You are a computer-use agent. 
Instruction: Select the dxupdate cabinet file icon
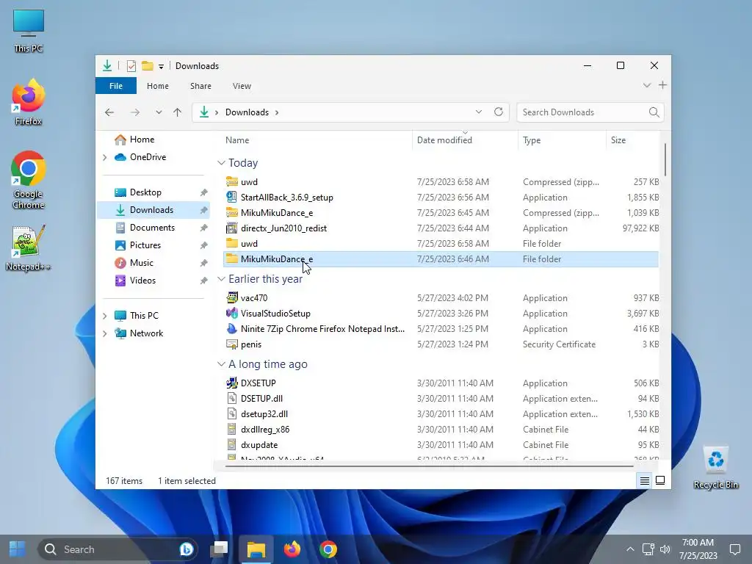click(232, 444)
